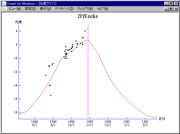
Task: Click the magnitude 16 axis label
Action: pos(16,99)
